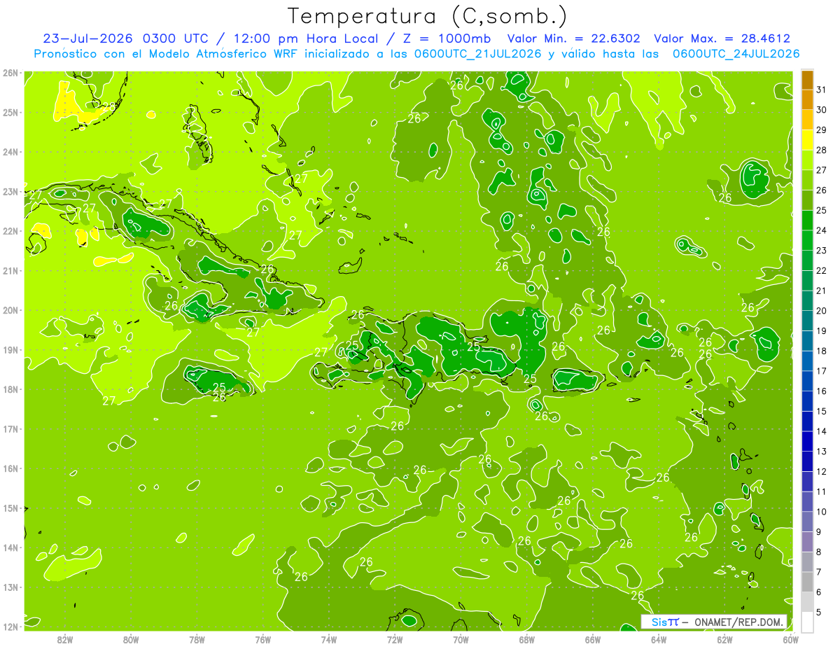Pick the teal swatch between 19 and 20
Viewport: 840px width, 649px height.
click(x=807, y=321)
